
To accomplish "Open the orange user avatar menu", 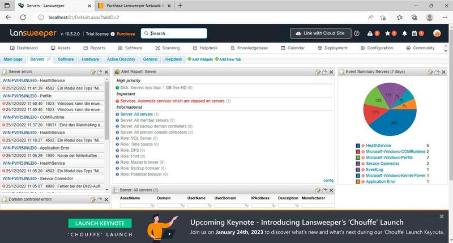I will 437,33.
